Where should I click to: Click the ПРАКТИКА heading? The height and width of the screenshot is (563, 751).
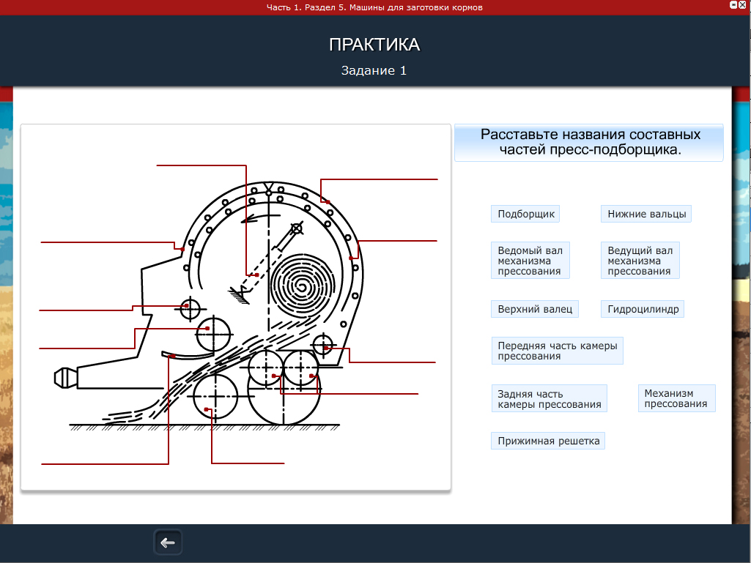click(374, 45)
